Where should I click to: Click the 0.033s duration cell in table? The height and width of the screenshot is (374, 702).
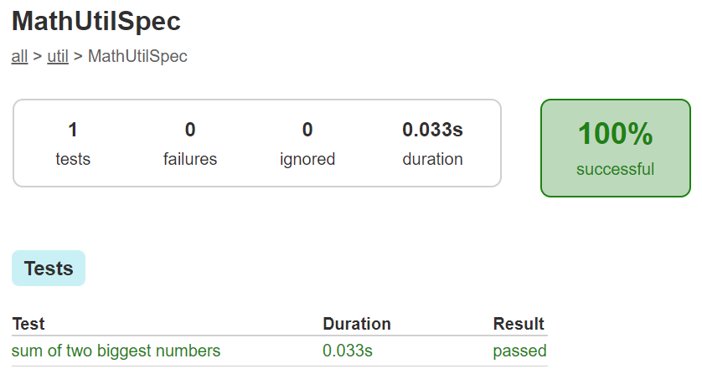click(x=348, y=351)
